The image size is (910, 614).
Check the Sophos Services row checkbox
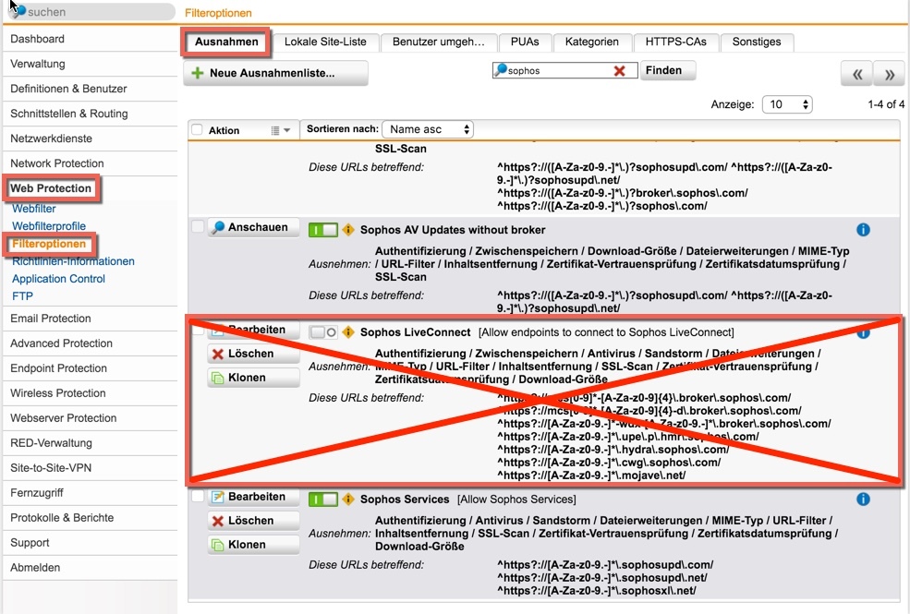click(198, 497)
